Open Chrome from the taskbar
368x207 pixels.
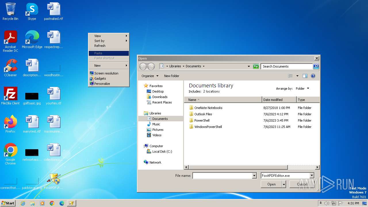pyautogui.click(x=52, y=203)
